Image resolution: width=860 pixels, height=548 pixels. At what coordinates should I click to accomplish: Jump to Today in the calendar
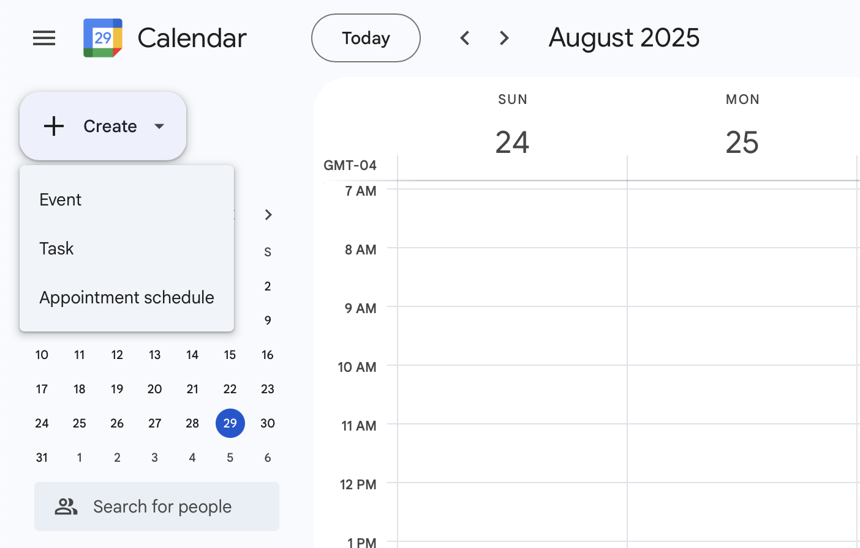[366, 38]
